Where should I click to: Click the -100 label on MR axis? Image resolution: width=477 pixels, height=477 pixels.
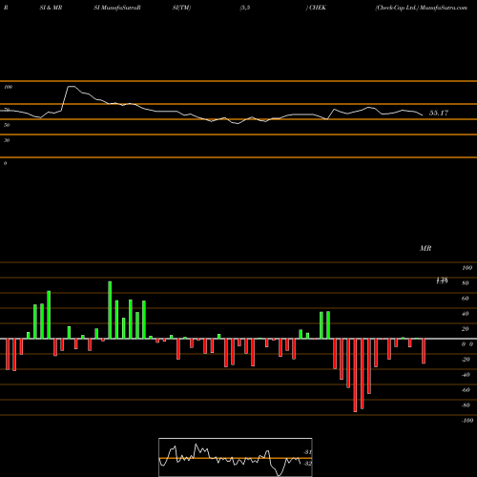[467, 421]
